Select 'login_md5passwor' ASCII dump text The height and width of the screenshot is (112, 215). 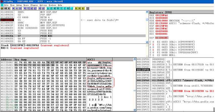point(99,79)
